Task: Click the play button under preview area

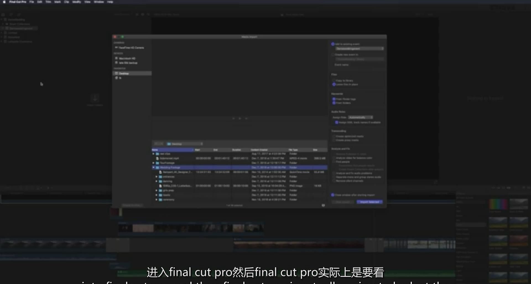Action: (x=240, y=118)
